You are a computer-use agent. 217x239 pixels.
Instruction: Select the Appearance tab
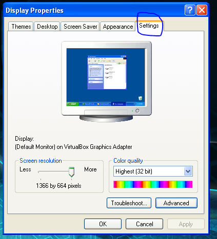click(117, 27)
